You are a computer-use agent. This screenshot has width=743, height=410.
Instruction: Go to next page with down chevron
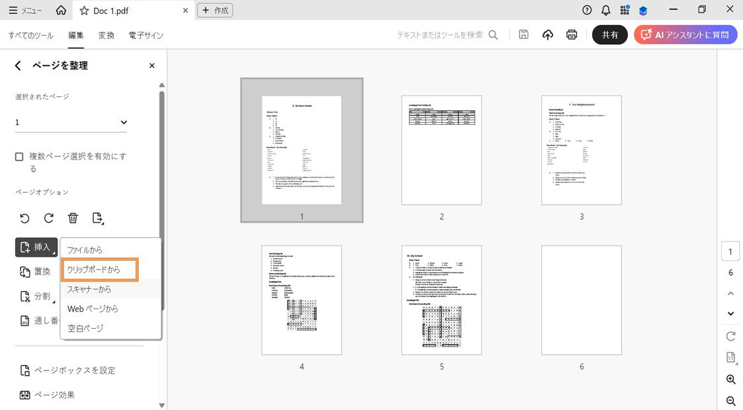730,314
